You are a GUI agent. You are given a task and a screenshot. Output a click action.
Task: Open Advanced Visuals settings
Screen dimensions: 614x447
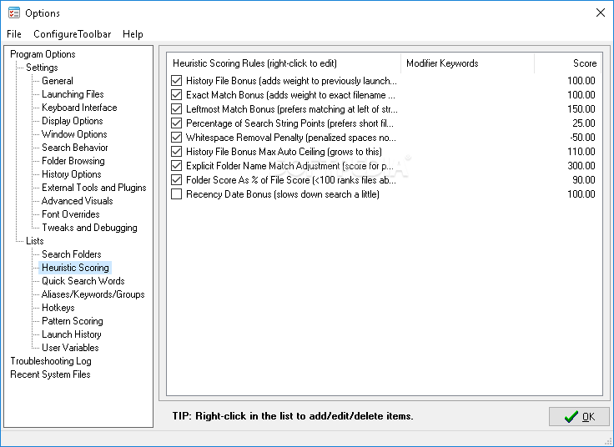tap(77, 200)
